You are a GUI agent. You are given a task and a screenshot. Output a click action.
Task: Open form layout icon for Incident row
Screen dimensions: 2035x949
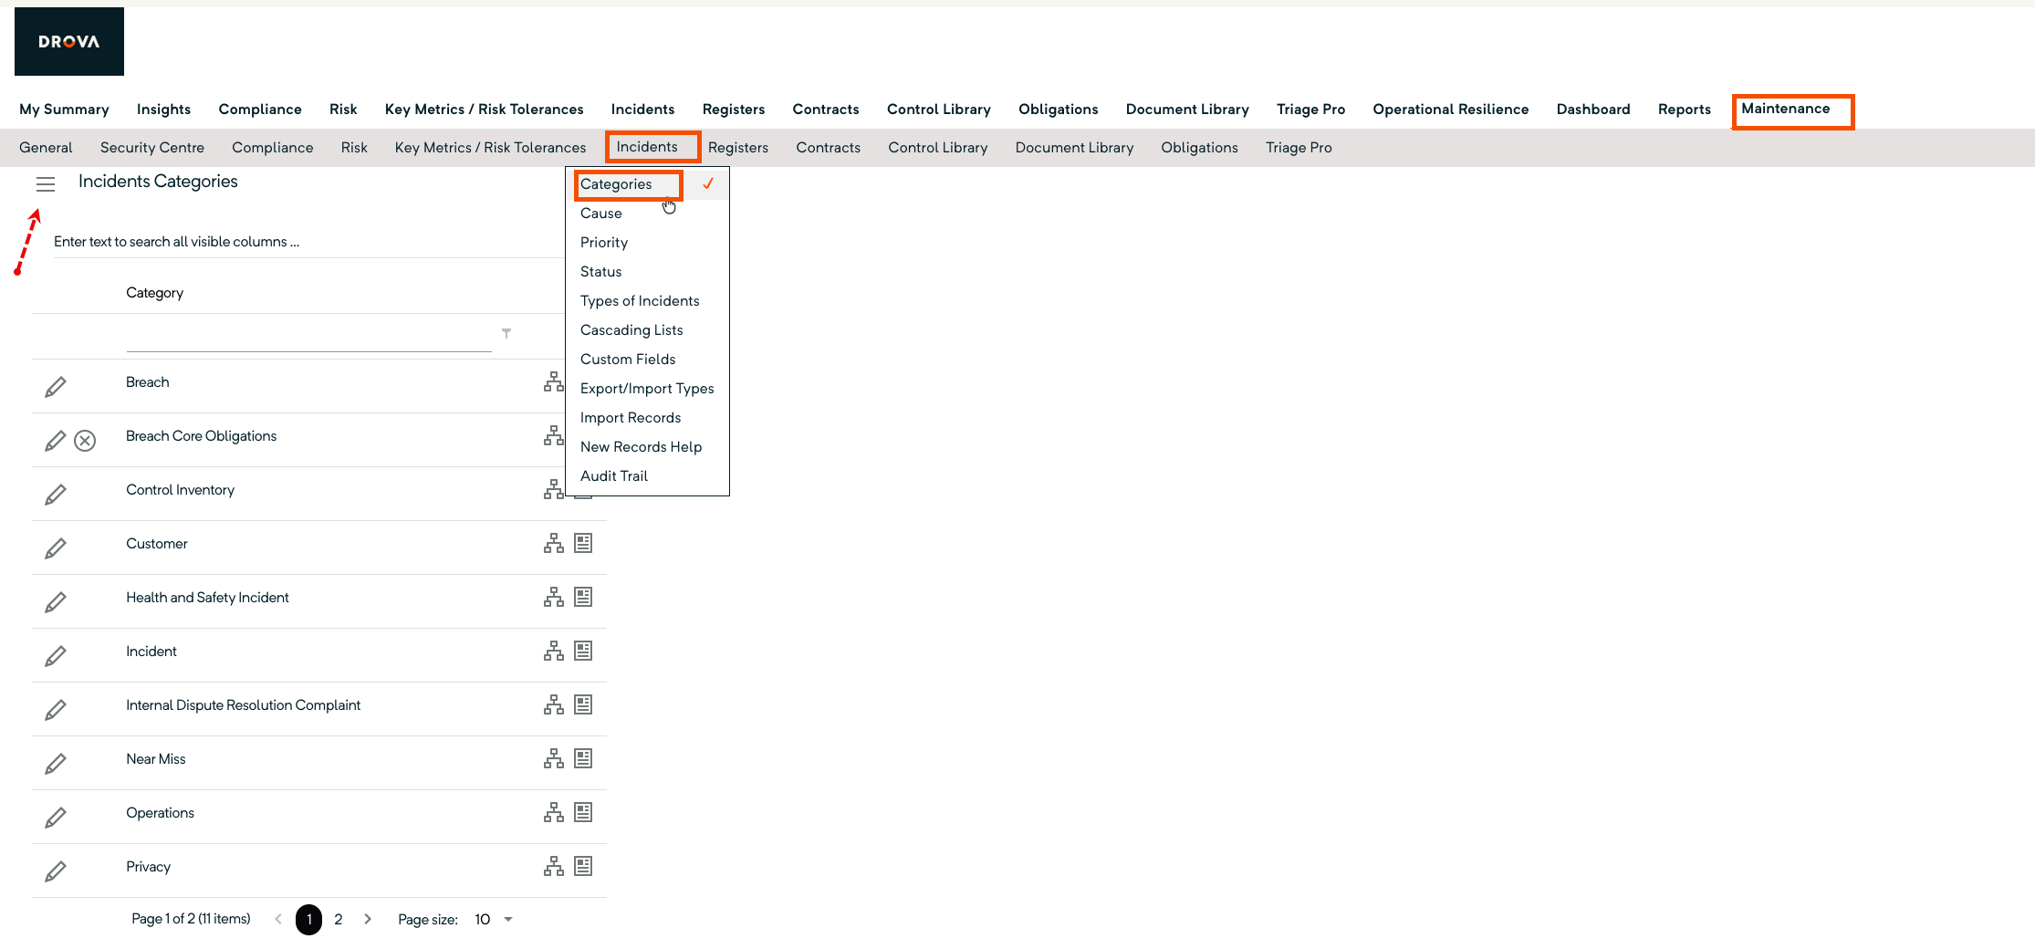[x=583, y=651]
